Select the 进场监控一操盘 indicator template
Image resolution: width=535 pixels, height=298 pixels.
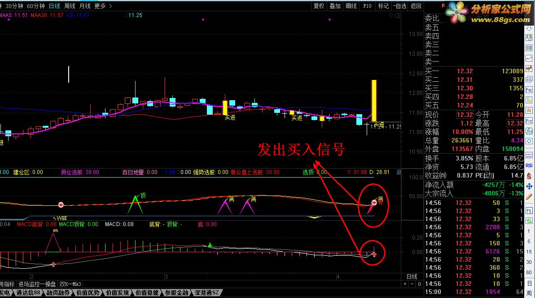[x=37, y=285]
